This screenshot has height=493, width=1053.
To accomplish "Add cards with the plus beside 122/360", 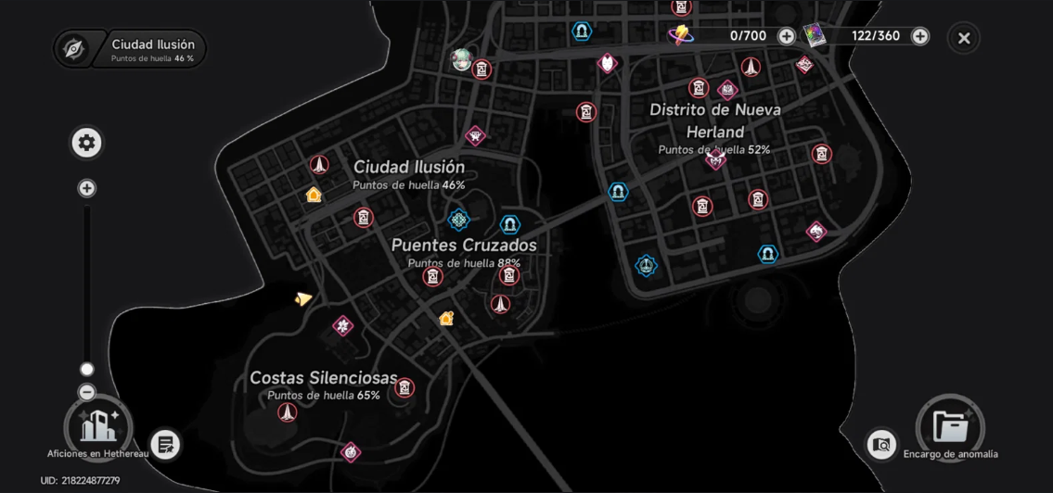I will pos(920,36).
